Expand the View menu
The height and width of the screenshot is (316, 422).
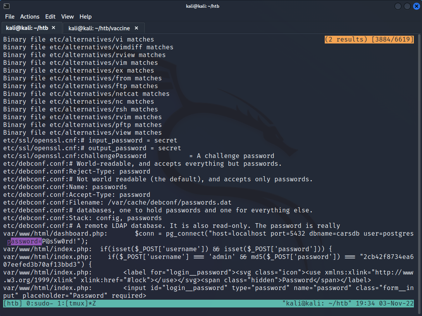coord(67,17)
